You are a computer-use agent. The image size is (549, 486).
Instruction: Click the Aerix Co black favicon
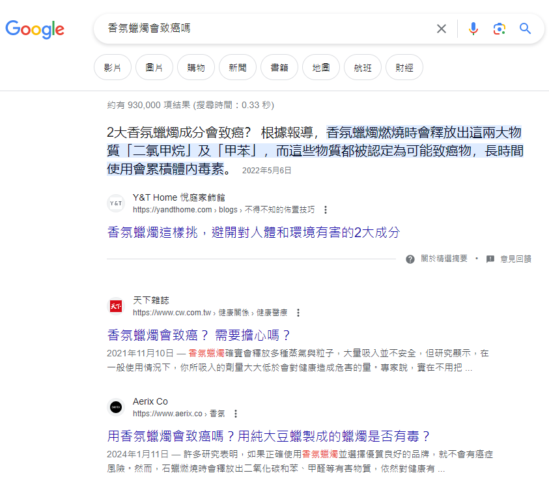116,407
